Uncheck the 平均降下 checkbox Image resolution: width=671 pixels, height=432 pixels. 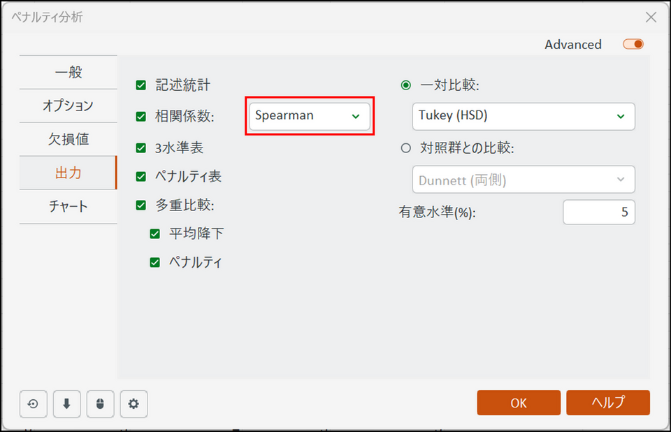click(155, 233)
